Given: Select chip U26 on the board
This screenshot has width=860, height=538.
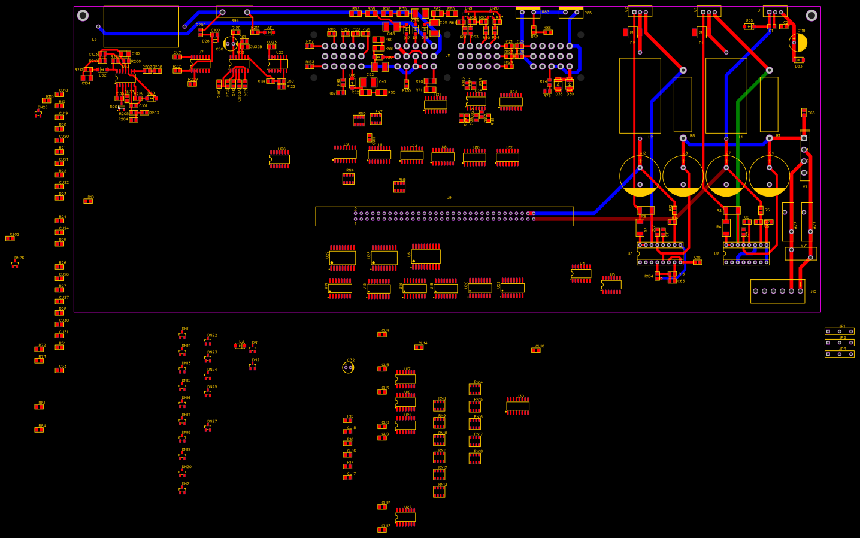Looking at the screenshot, I should click(280, 159).
